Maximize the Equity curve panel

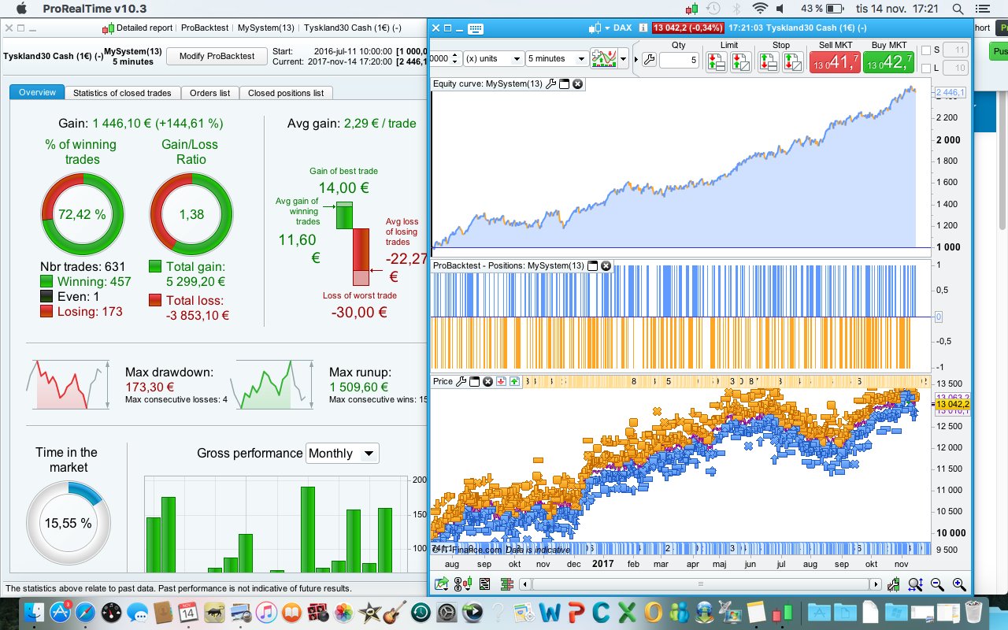coord(564,83)
